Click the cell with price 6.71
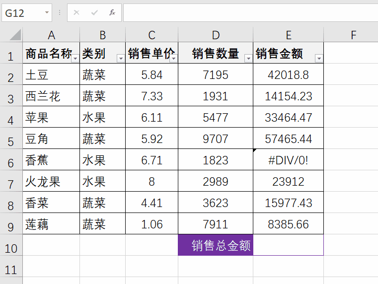Viewport: 378px width, 284px height. (x=151, y=159)
